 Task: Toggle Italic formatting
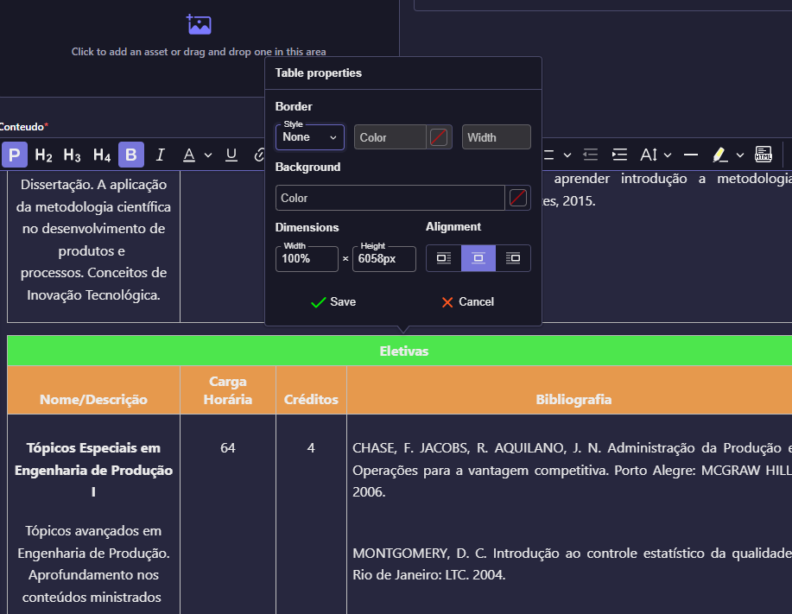[160, 155]
